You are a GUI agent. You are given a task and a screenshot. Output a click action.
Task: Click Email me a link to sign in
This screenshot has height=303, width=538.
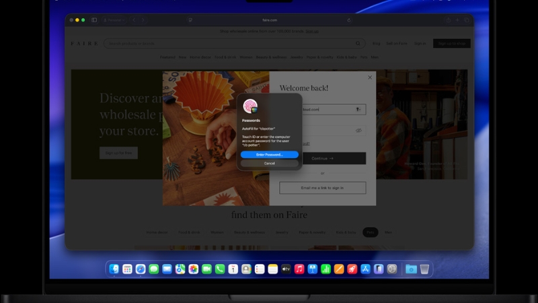(322, 188)
